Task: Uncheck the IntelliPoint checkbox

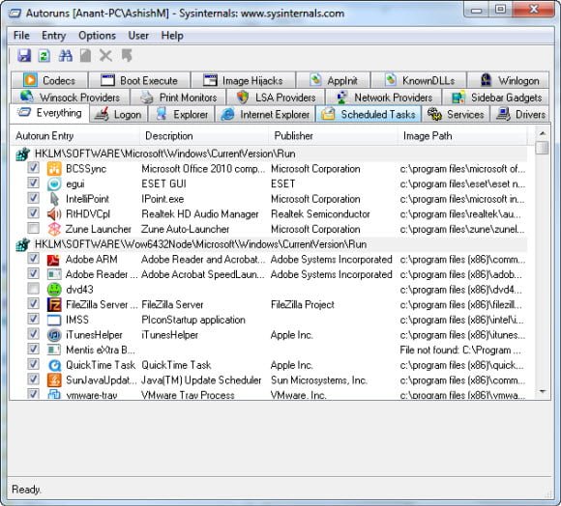Action: point(33,197)
